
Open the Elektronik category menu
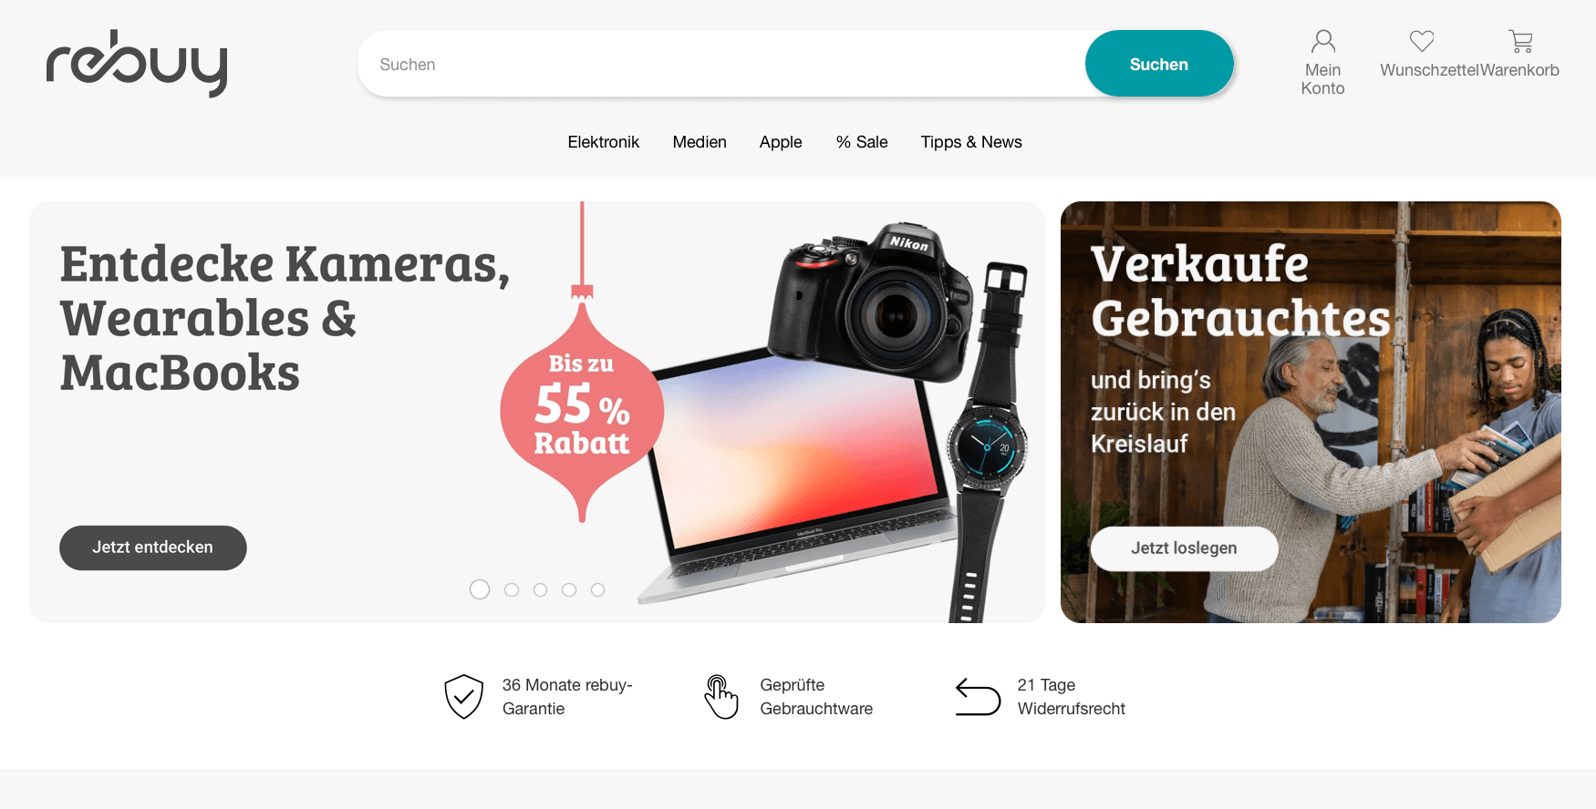point(603,142)
